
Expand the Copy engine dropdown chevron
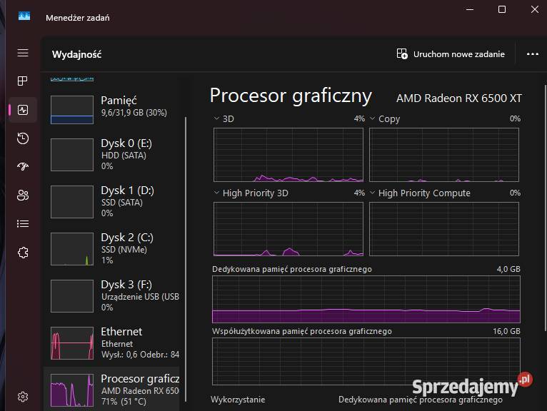pyautogui.click(x=372, y=118)
